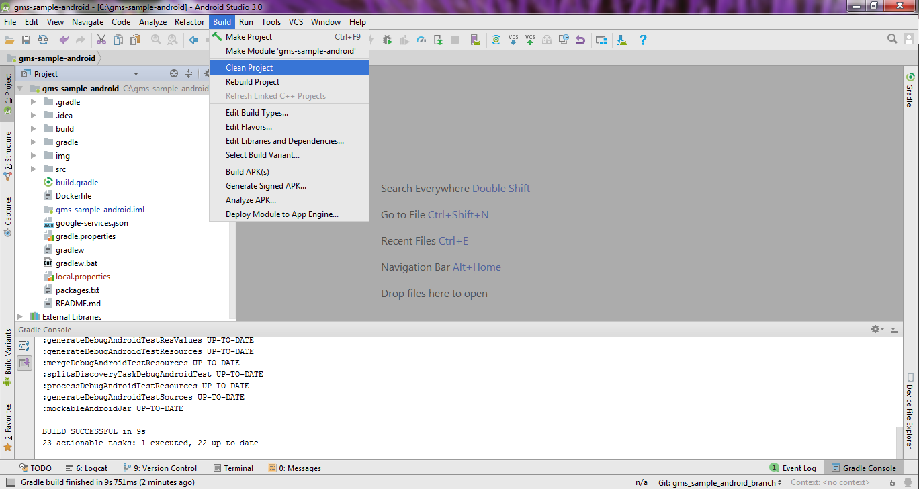Expand the build folder

[34, 129]
